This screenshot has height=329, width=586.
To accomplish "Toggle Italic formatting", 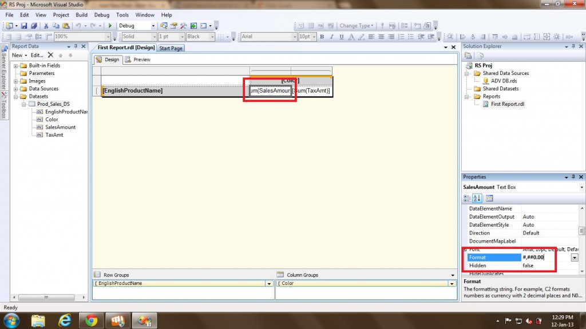I will [331, 37].
